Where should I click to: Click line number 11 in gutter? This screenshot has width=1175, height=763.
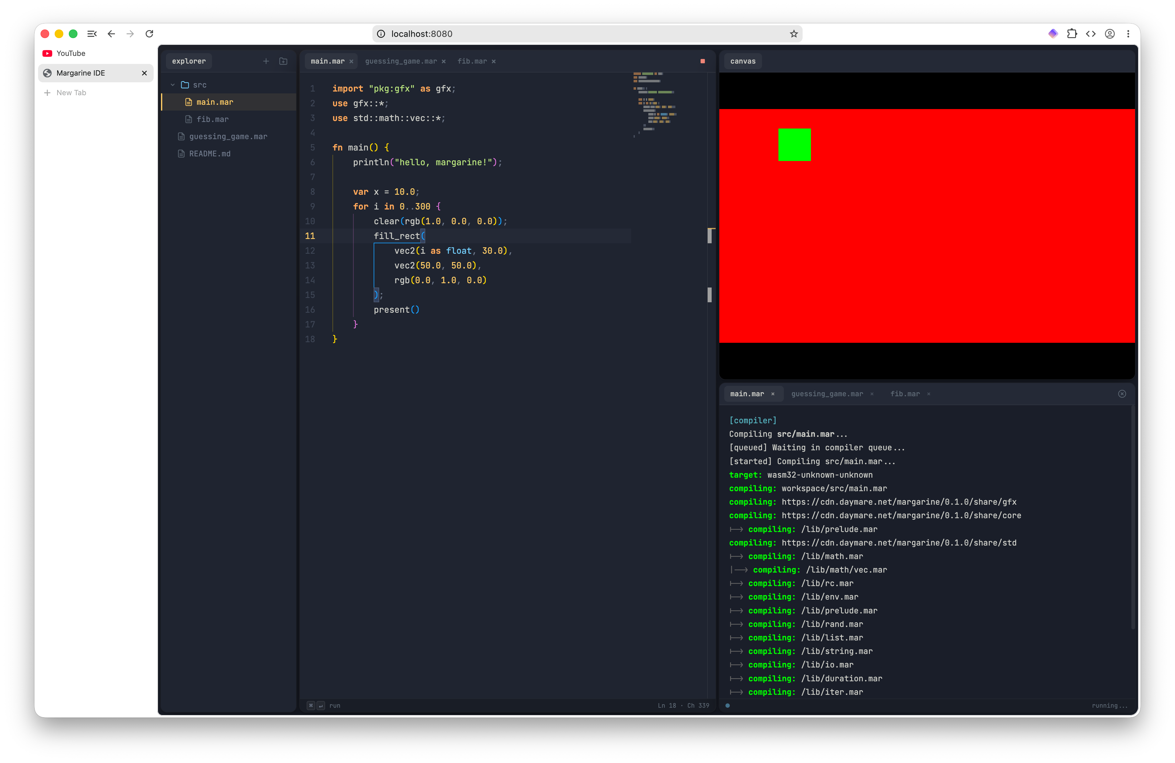309,236
